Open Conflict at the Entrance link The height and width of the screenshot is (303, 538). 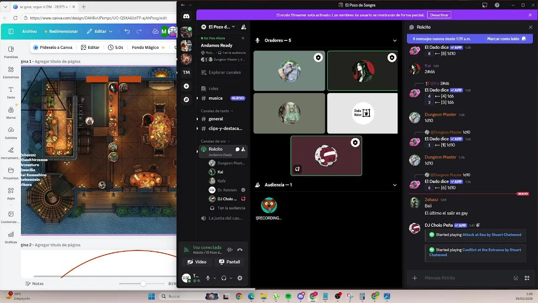475,252
